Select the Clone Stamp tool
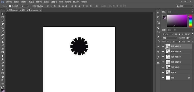The height and width of the screenshot is (92, 194). point(3,42)
